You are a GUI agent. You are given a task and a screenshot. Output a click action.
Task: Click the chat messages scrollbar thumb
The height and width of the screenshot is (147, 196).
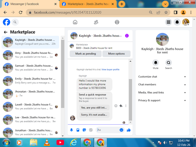[130, 100]
